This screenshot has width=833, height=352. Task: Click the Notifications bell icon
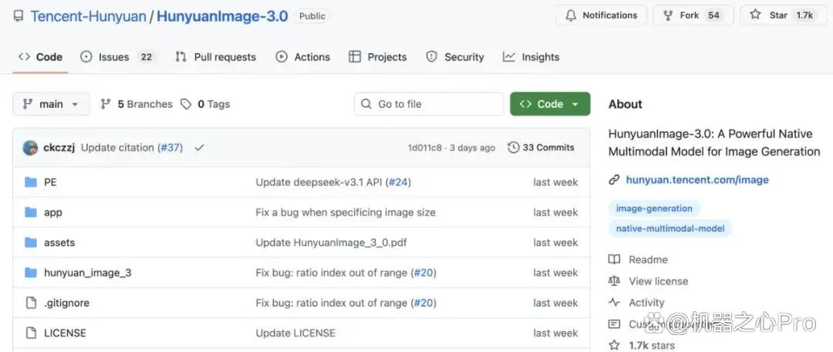571,15
